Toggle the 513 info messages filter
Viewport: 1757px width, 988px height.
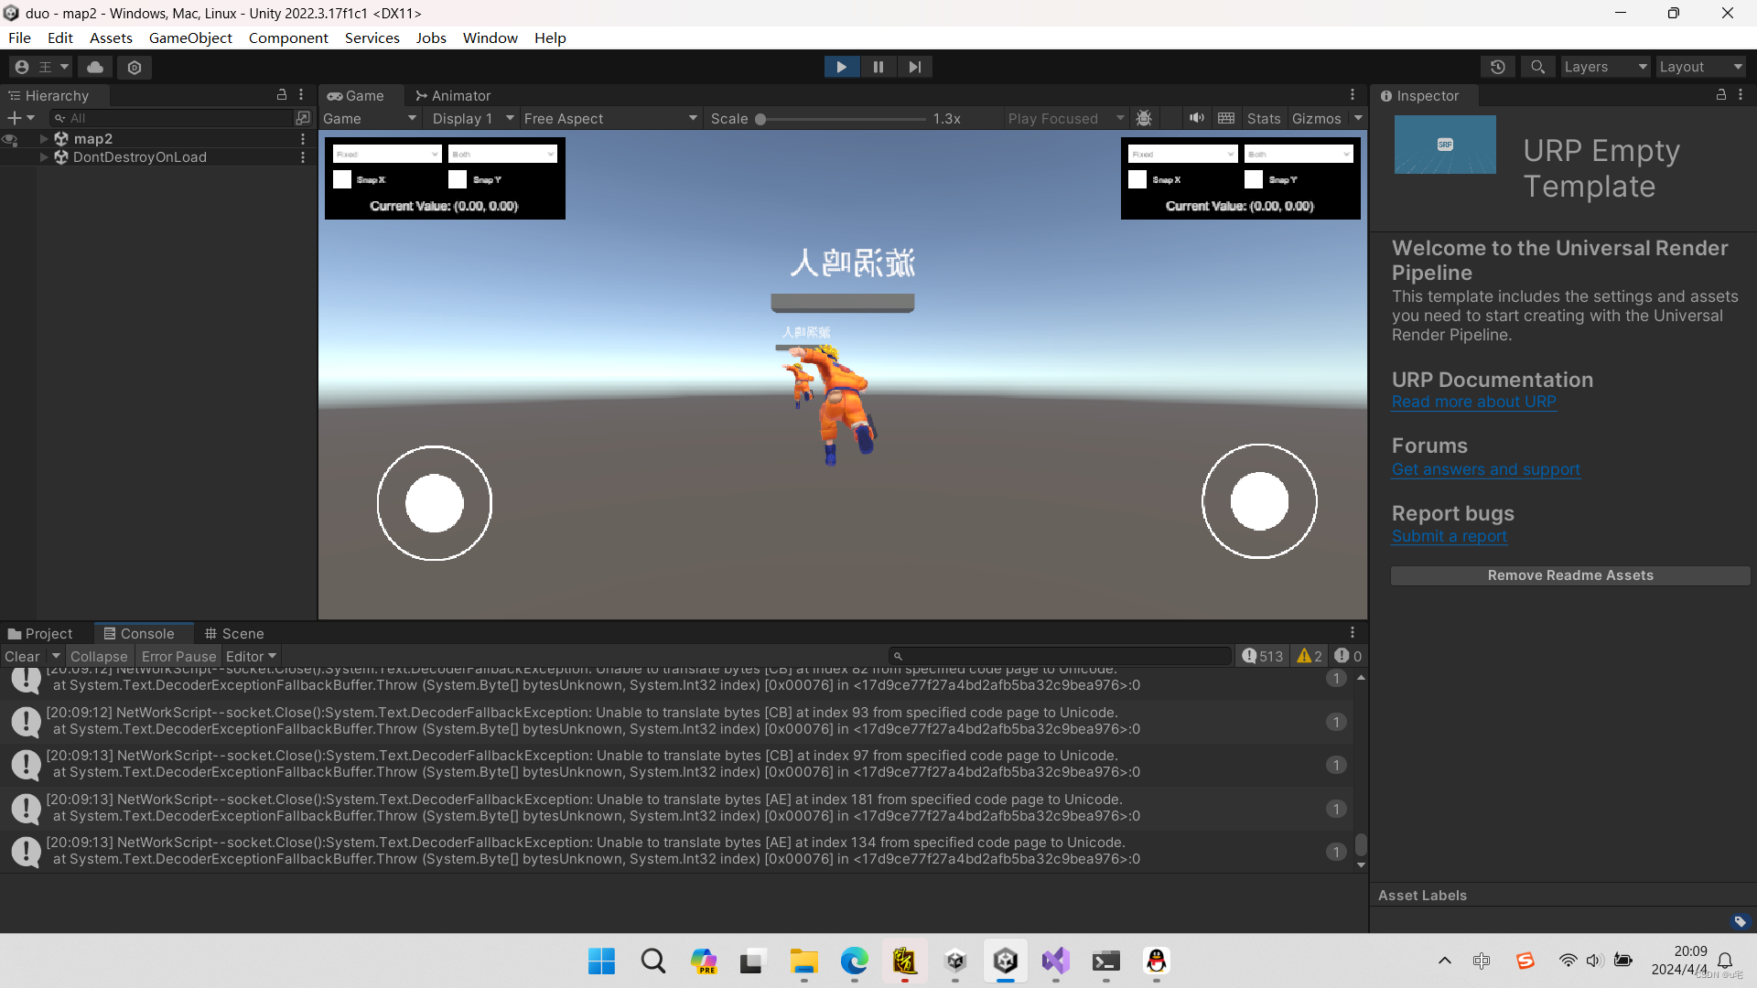[1263, 656]
